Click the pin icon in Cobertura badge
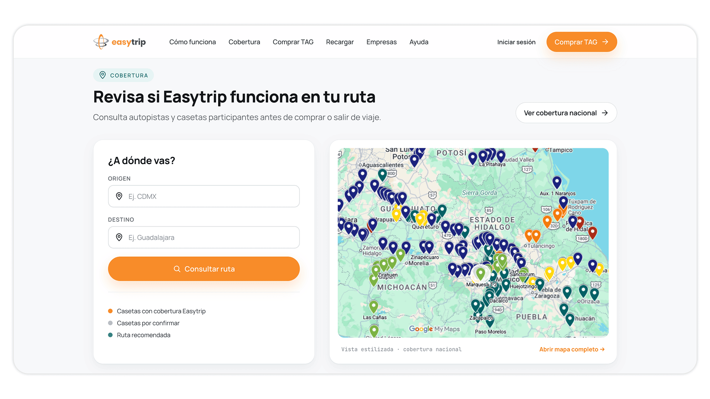Image resolution: width=710 pixels, height=399 pixels. pos(102,75)
